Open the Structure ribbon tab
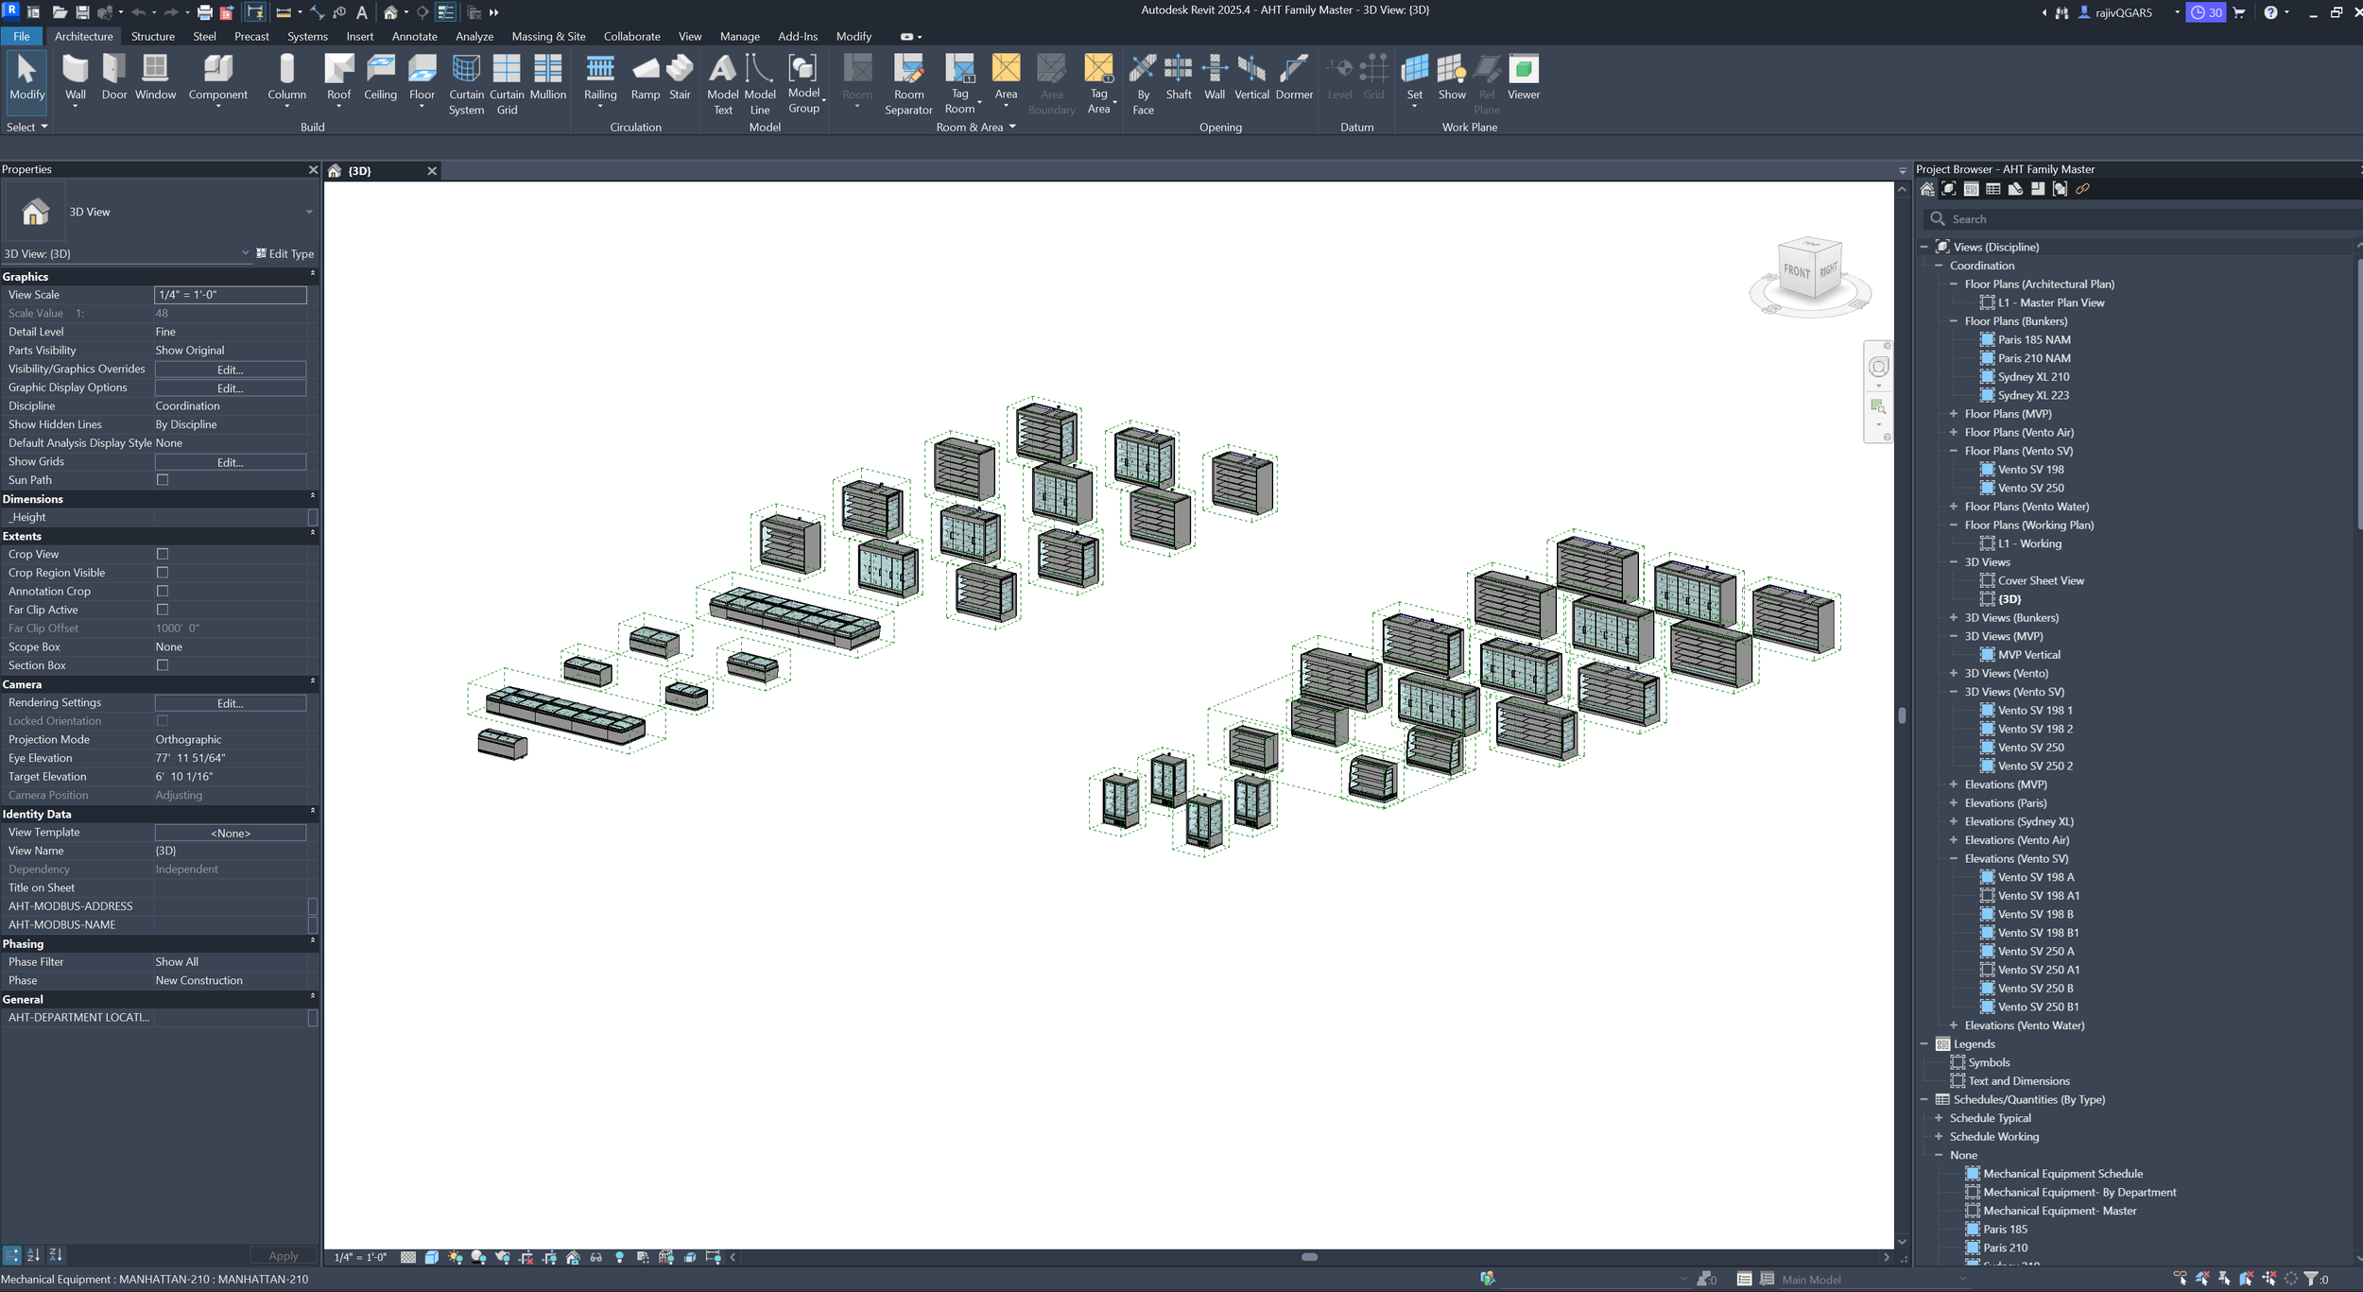This screenshot has height=1292, width=2363. [152, 36]
